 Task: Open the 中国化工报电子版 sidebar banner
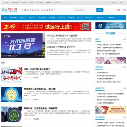[x=111, y=110]
